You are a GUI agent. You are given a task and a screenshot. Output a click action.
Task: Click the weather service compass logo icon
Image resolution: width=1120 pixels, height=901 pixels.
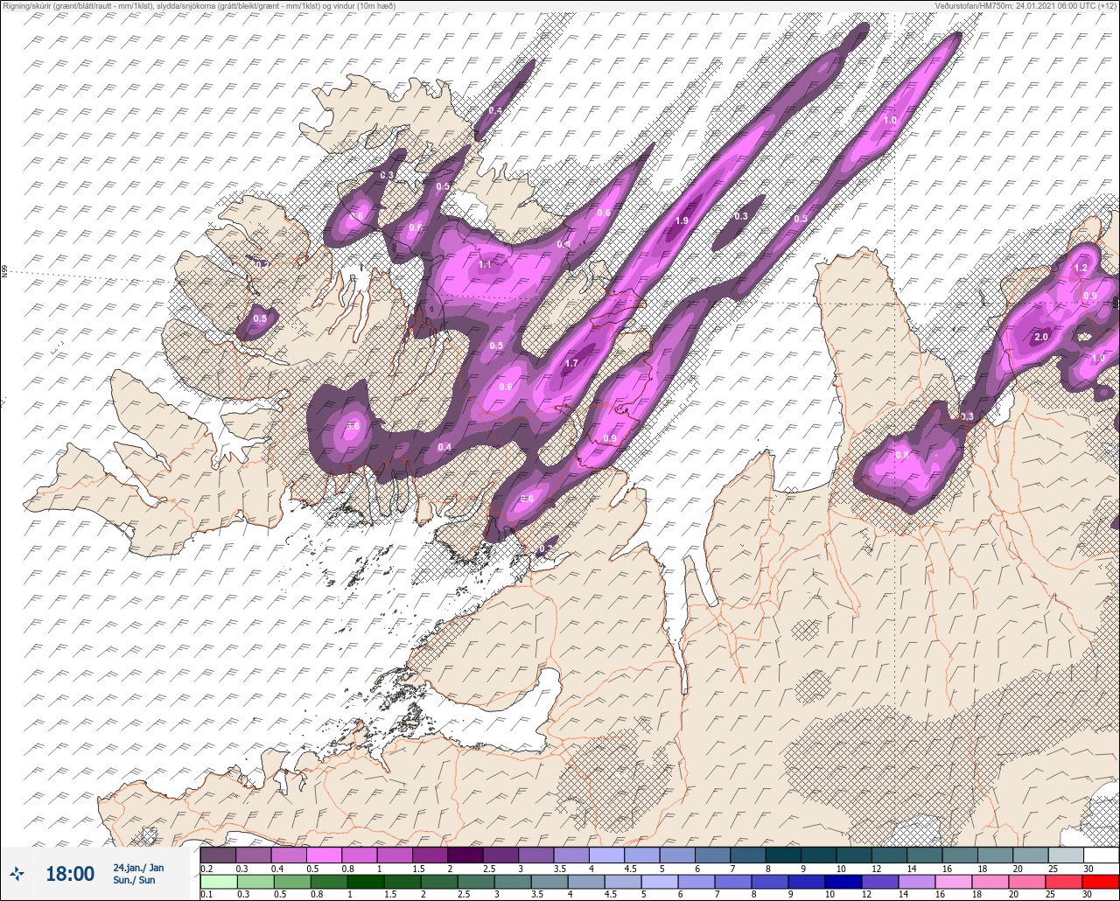tap(18, 873)
